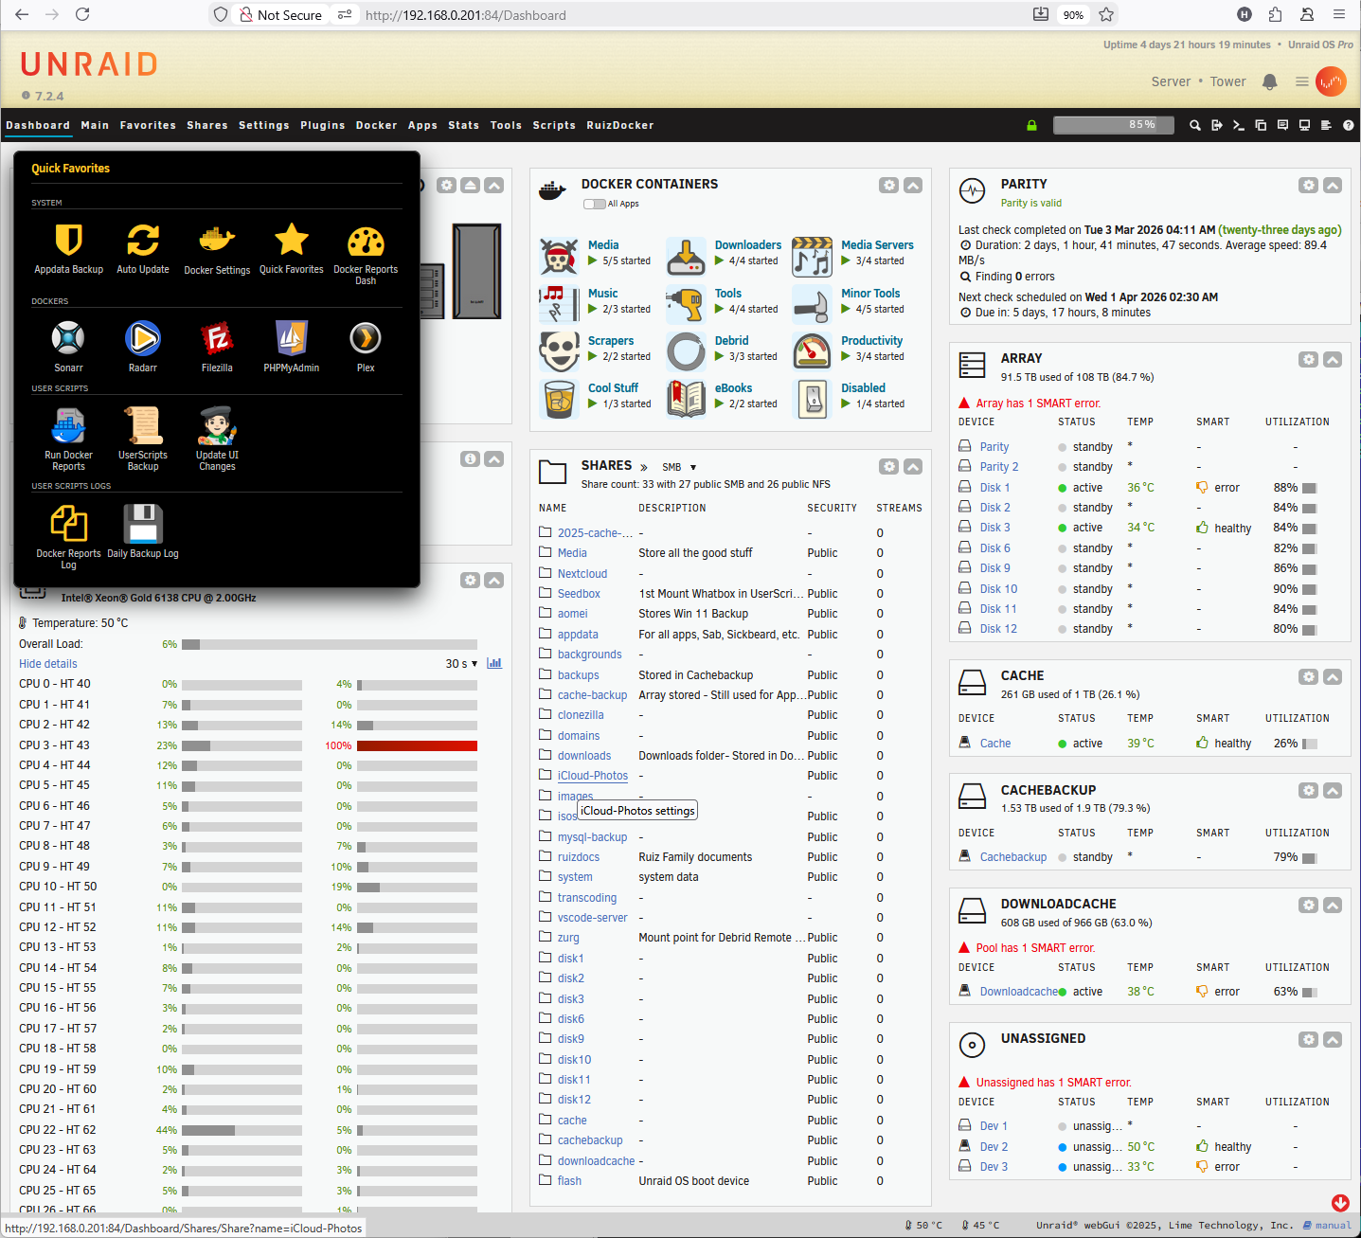Collapse the Cachebackup tile
The width and height of the screenshot is (1361, 1238).
pos(1333,791)
